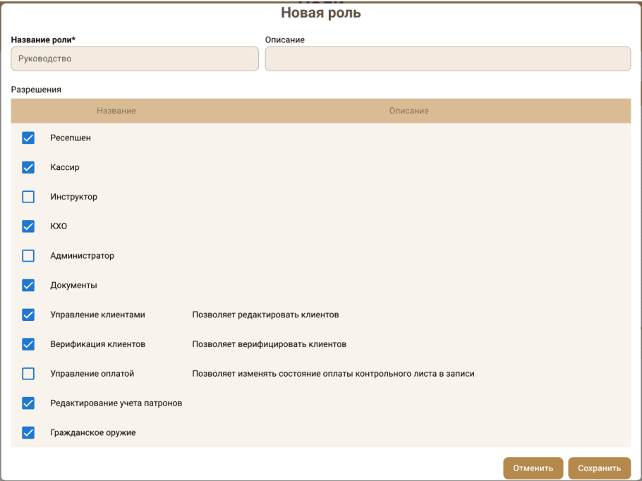Click the Администратор row label
The height and width of the screenshot is (481, 642).
(x=82, y=256)
